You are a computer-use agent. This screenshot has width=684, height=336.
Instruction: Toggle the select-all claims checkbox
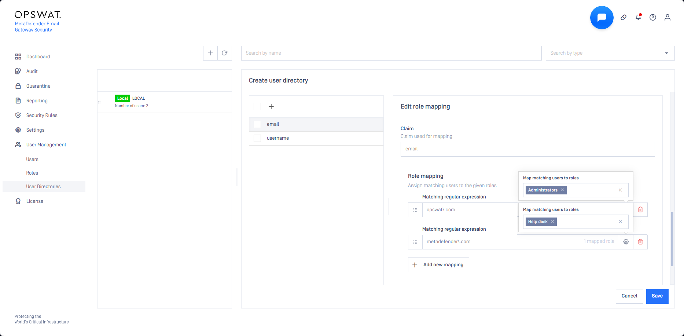(257, 106)
